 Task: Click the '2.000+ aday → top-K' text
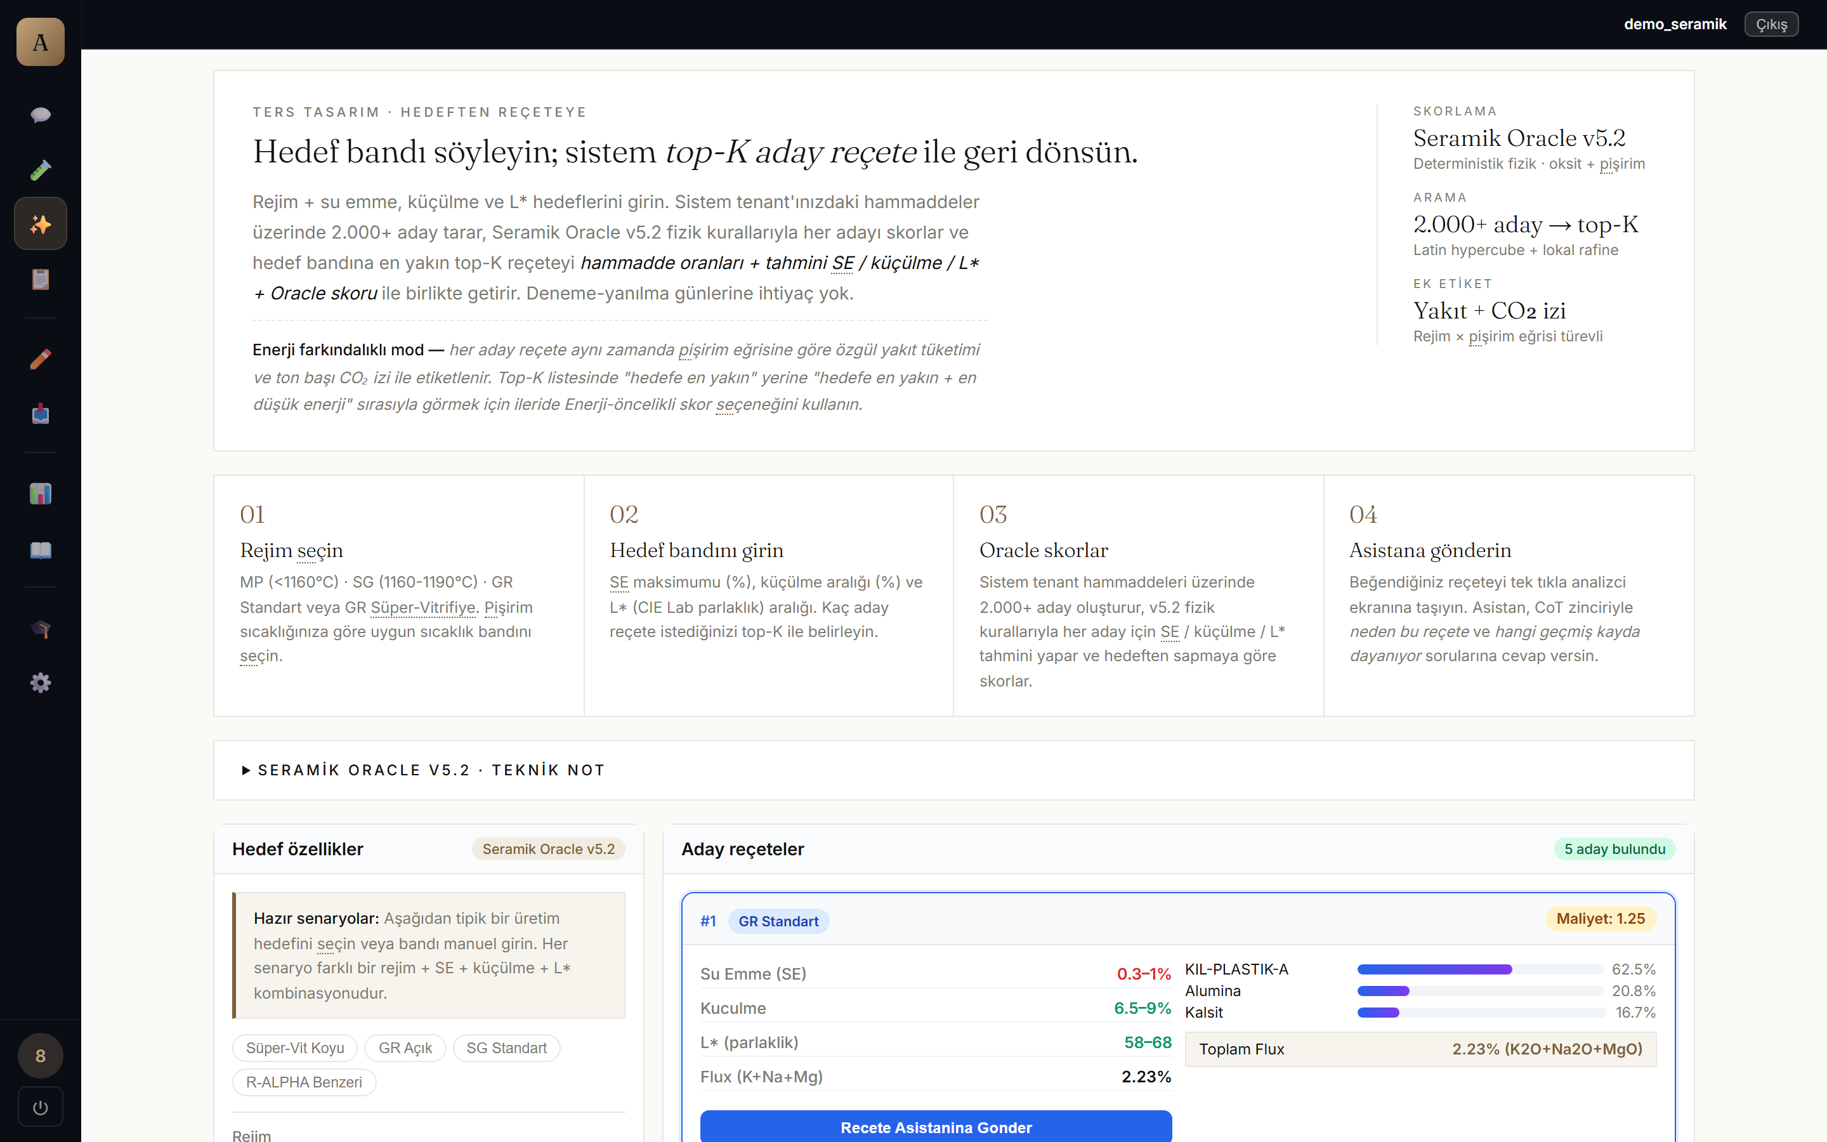tap(1526, 225)
